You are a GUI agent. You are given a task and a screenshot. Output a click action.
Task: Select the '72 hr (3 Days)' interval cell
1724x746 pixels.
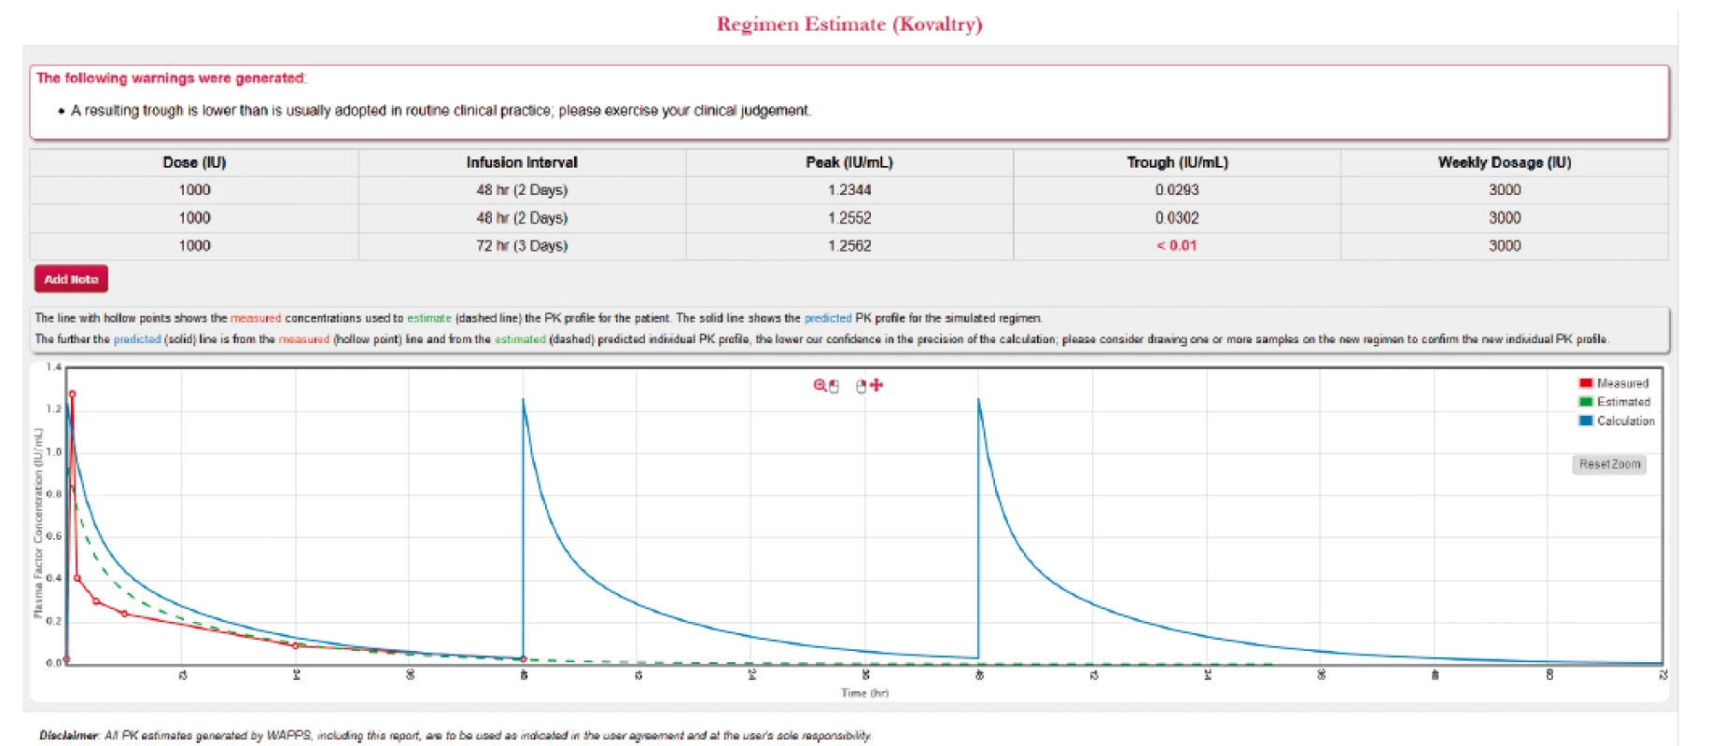tap(522, 246)
